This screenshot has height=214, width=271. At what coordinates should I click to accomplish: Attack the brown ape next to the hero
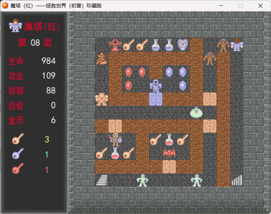(x=223, y=45)
